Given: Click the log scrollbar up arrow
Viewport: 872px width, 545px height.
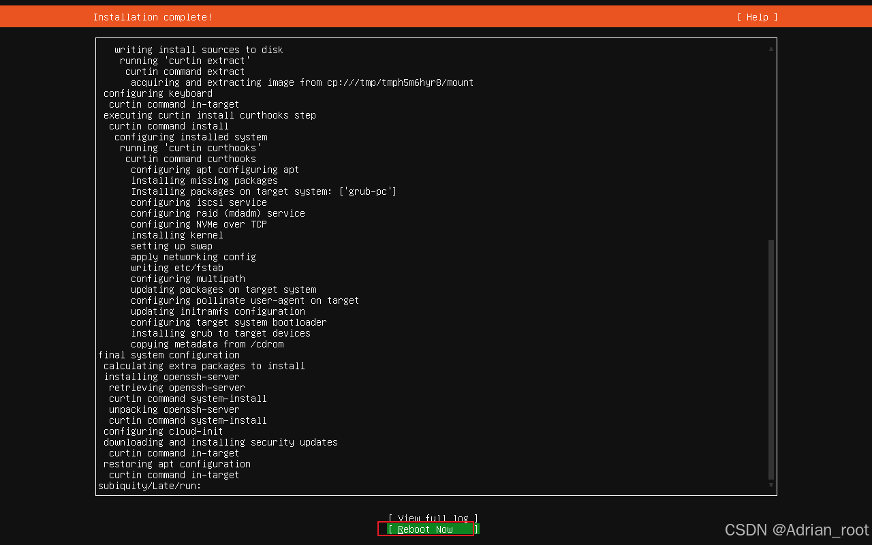Looking at the screenshot, I should [x=771, y=49].
